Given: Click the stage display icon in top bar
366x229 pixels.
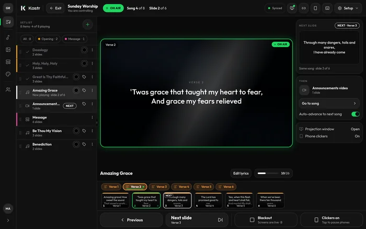Looking at the screenshot, I should point(327,8).
